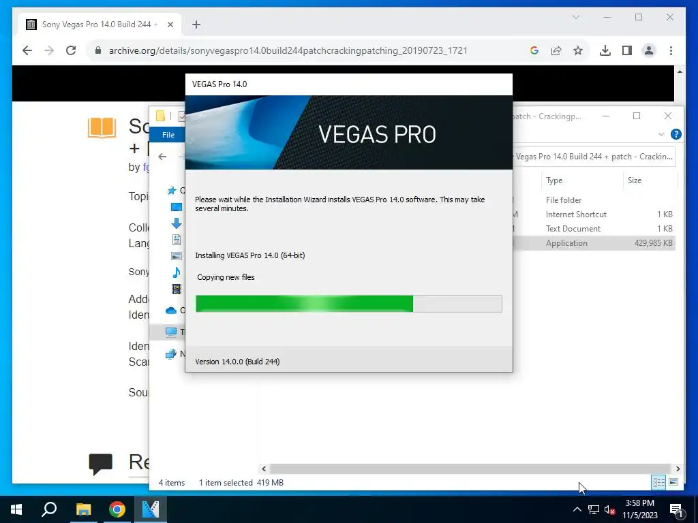Screen dimensions: 698x523
Task: Show hidden system tray icons
Action: coord(577,509)
